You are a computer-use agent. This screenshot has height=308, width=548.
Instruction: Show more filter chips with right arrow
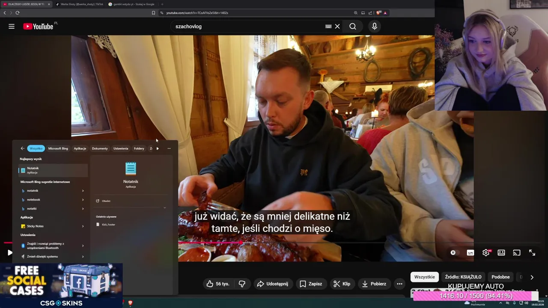[532, 277]
